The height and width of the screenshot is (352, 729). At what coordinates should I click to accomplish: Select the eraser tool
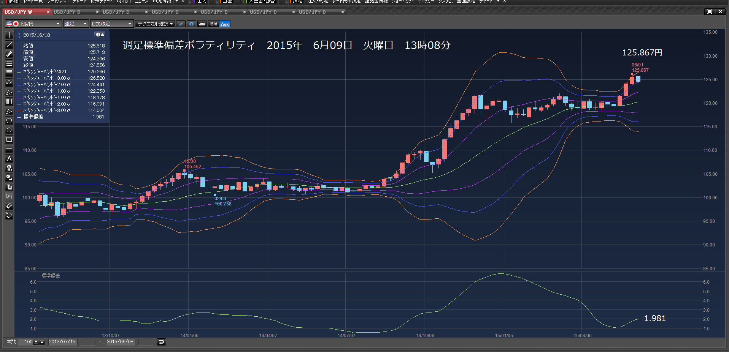pos(9,206)
